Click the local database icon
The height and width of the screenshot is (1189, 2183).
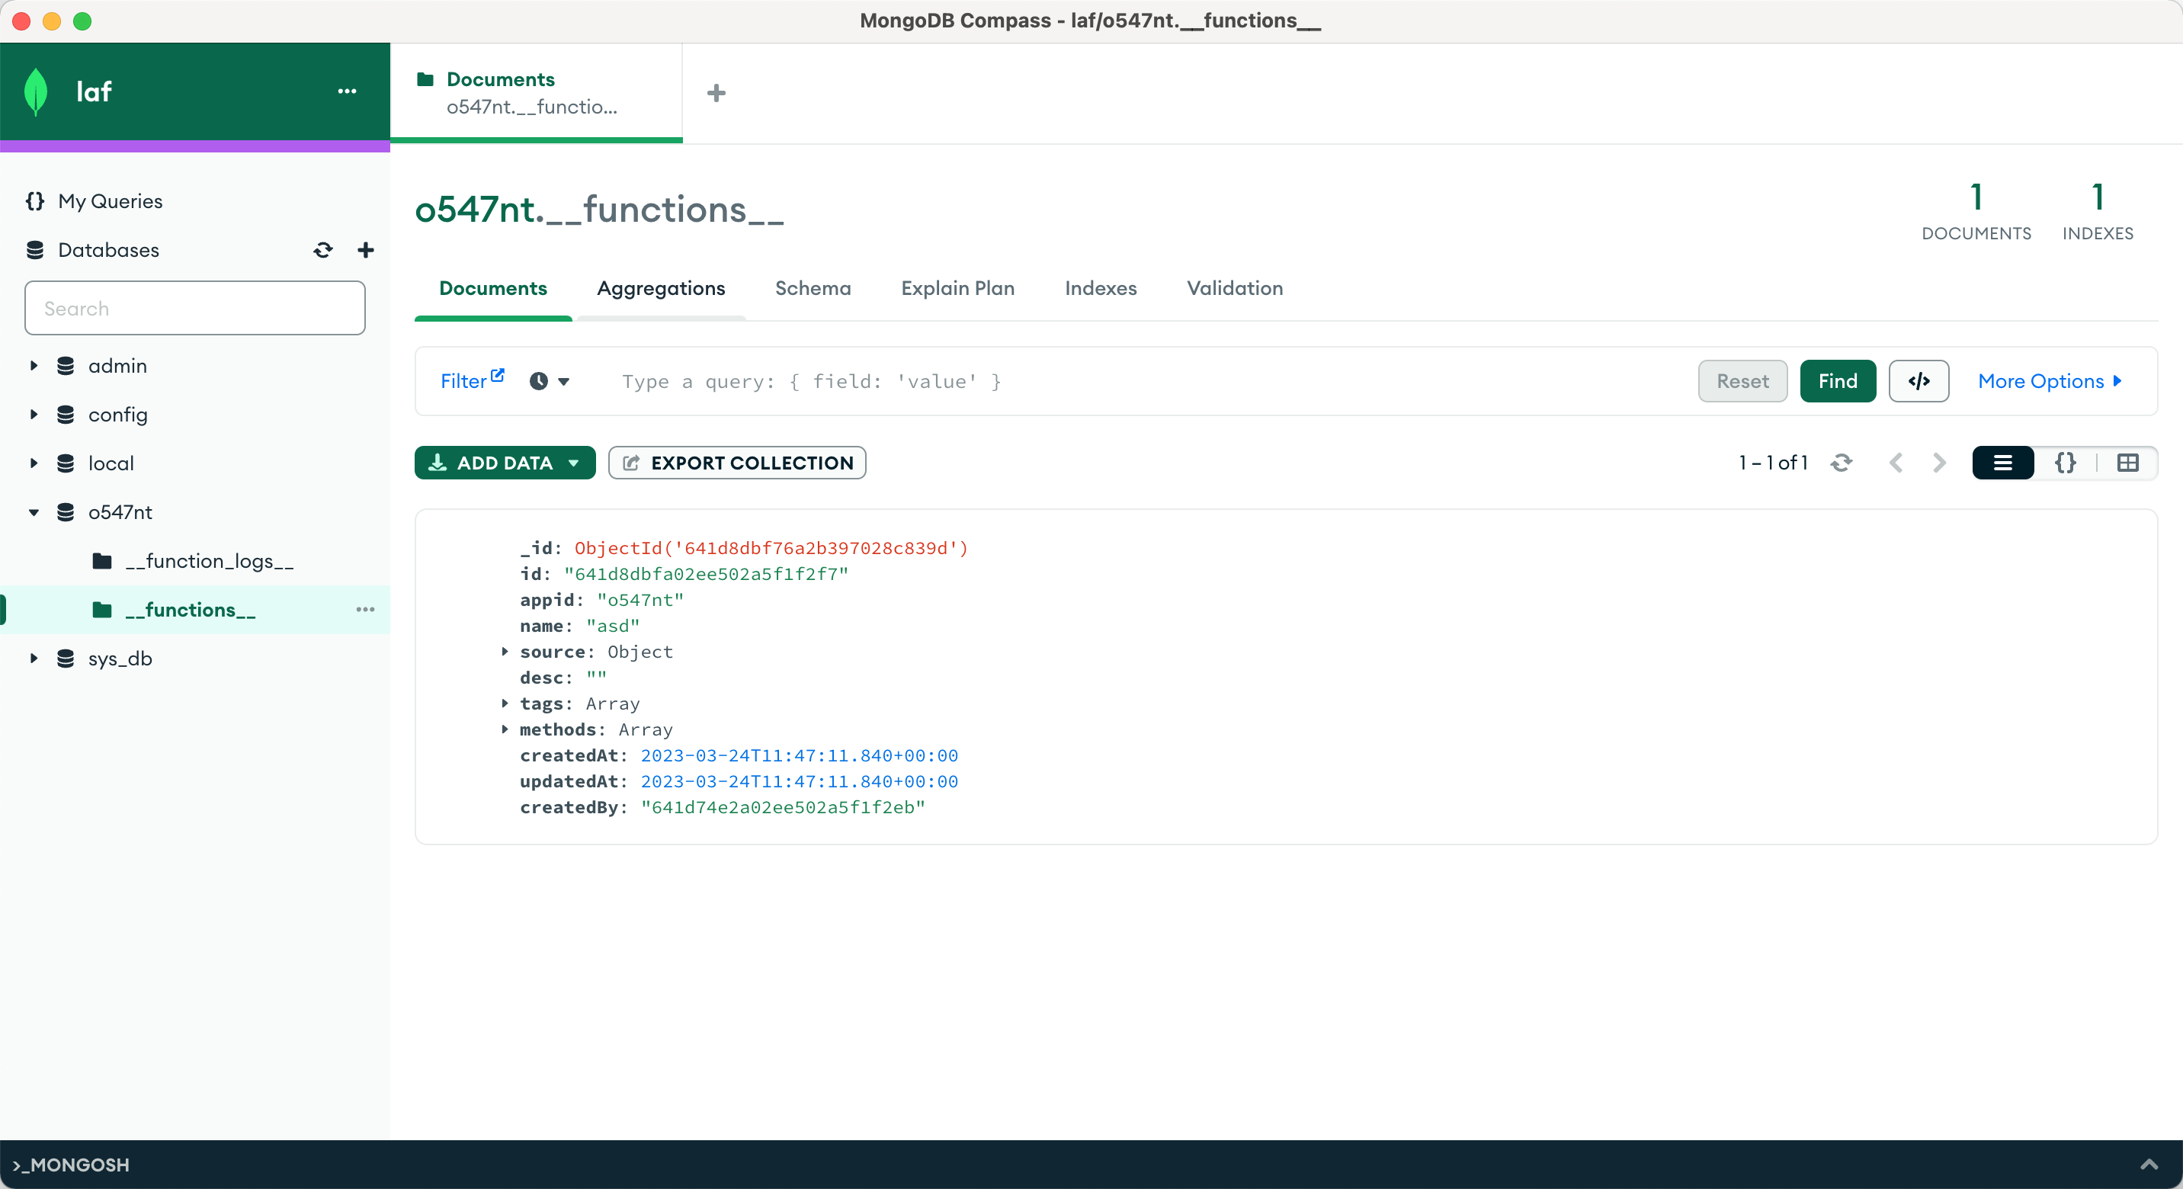(66, 463)
